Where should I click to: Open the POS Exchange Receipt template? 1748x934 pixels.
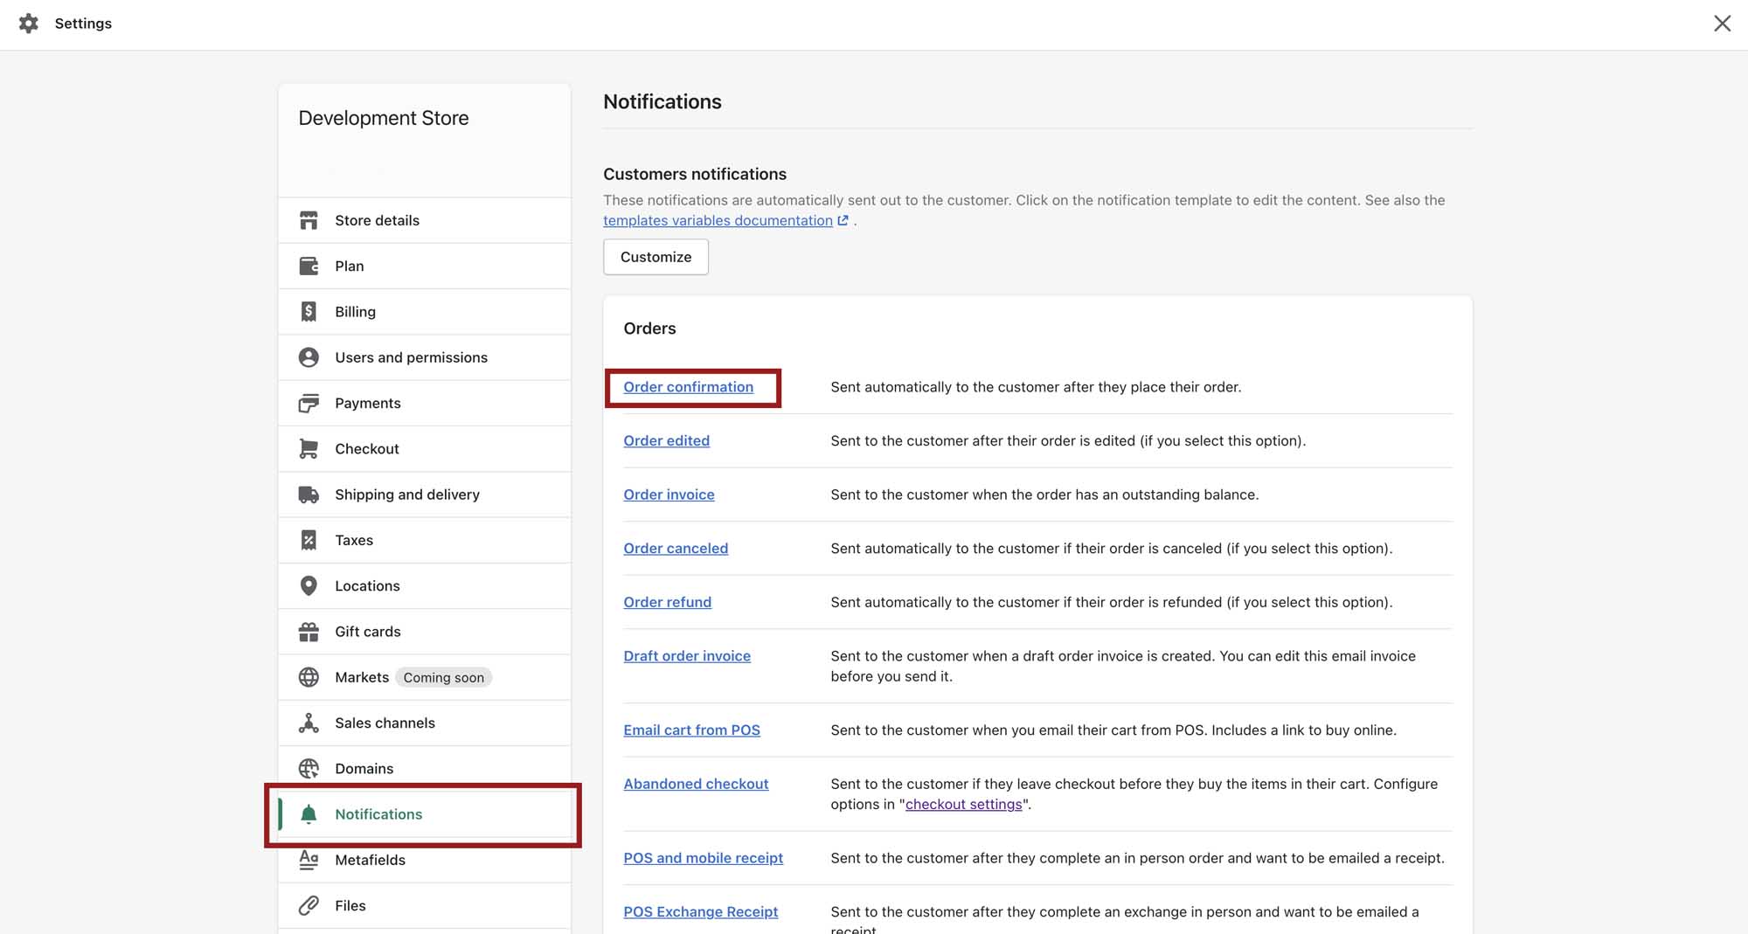[700, 911]
